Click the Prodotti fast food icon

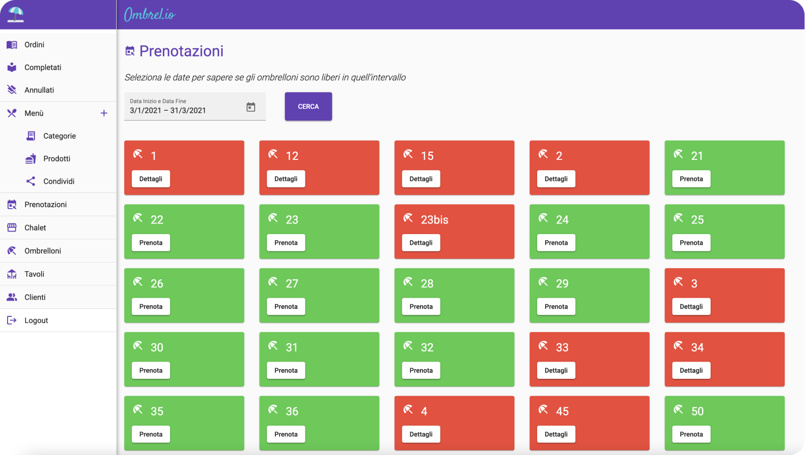pyautogui.click(x=31, y=158)
